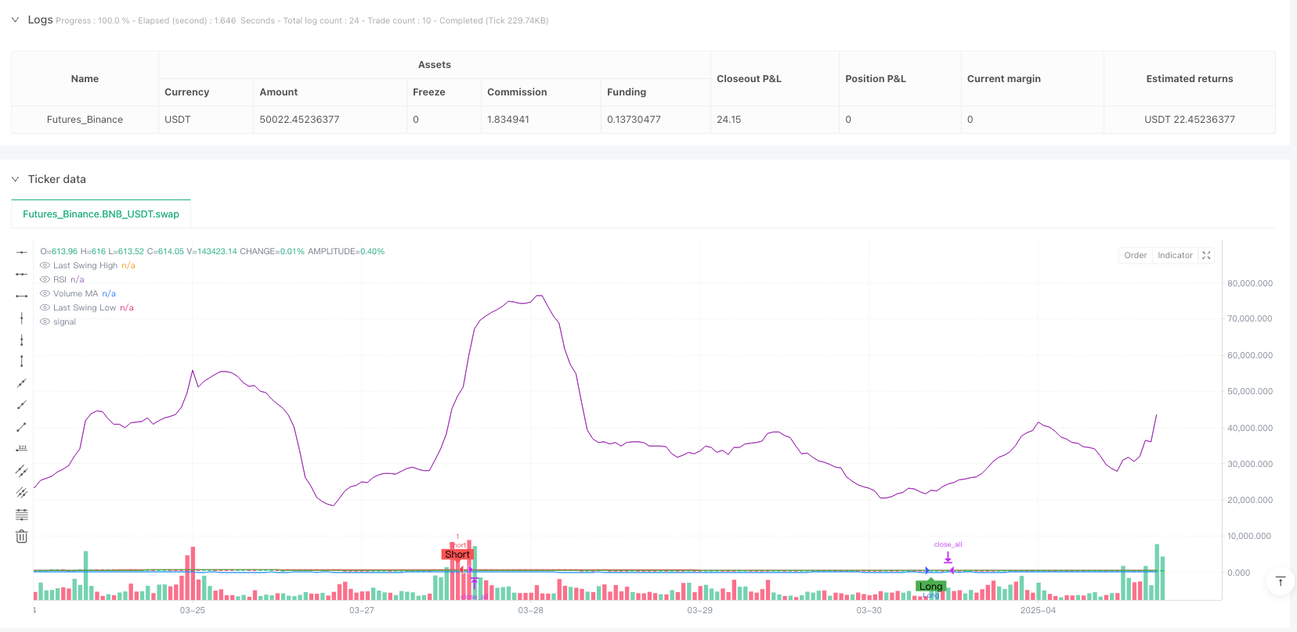Select the diagonal segment line tool
The image size is (1297, 632).
point(22,427)
